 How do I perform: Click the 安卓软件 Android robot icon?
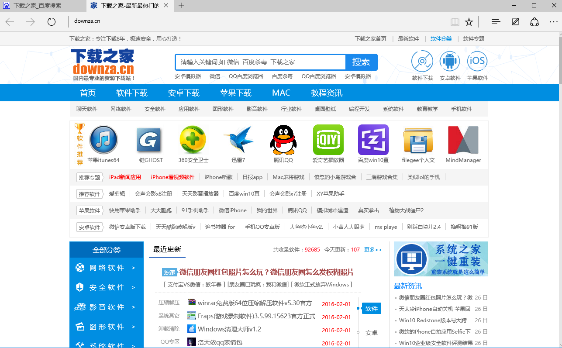[x=450, y=61]
